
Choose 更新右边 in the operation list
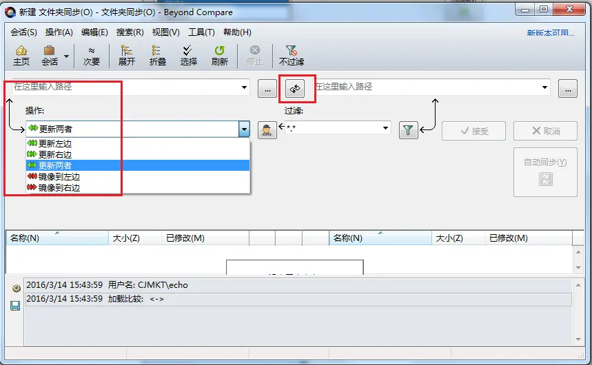pos(138,154)
